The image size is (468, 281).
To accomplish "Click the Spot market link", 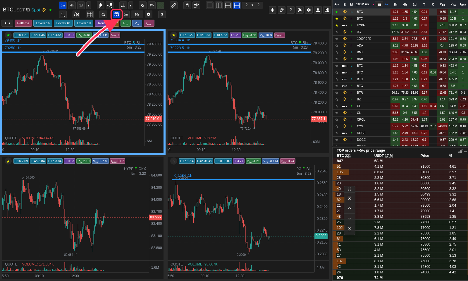I will [x=36, y=10].
